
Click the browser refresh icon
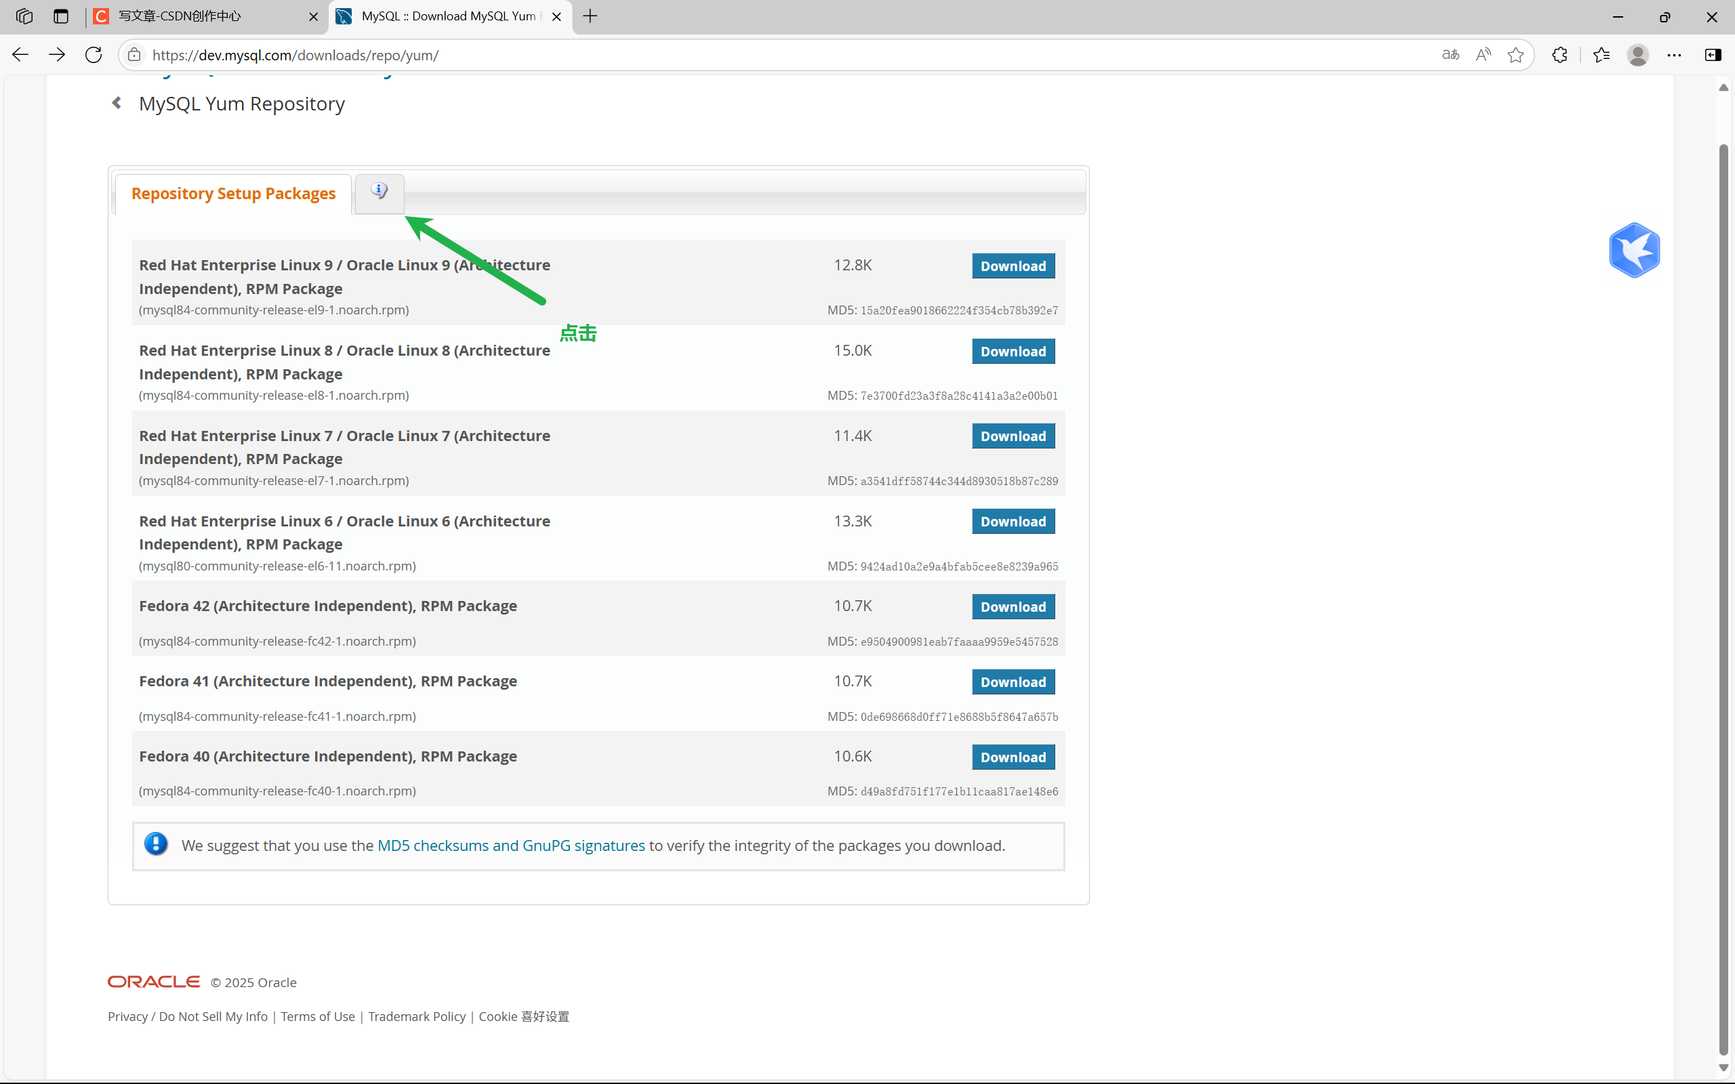pos(94,55)
